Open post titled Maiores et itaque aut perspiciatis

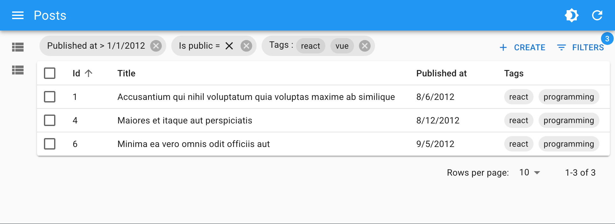(x=185, y=120)
